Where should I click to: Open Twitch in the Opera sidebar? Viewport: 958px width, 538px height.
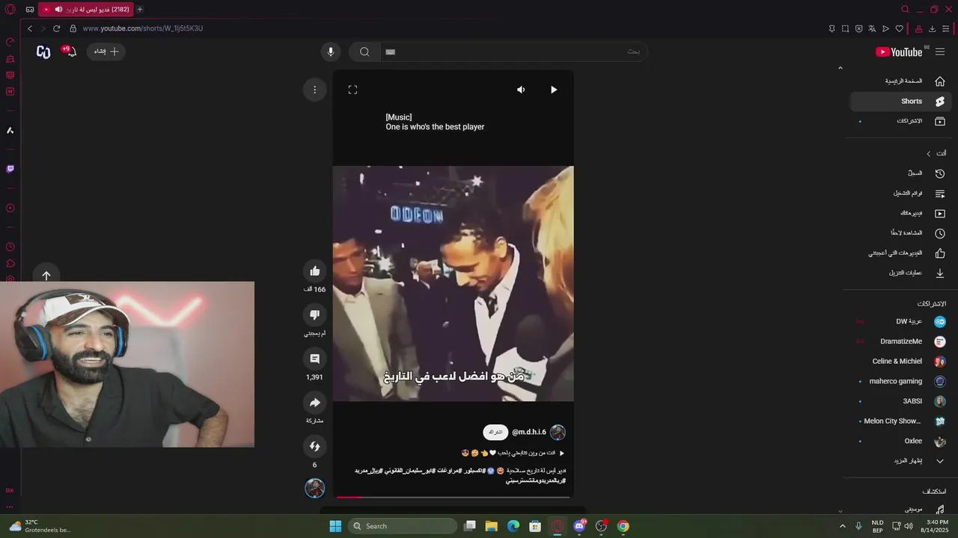coord(10,169)
